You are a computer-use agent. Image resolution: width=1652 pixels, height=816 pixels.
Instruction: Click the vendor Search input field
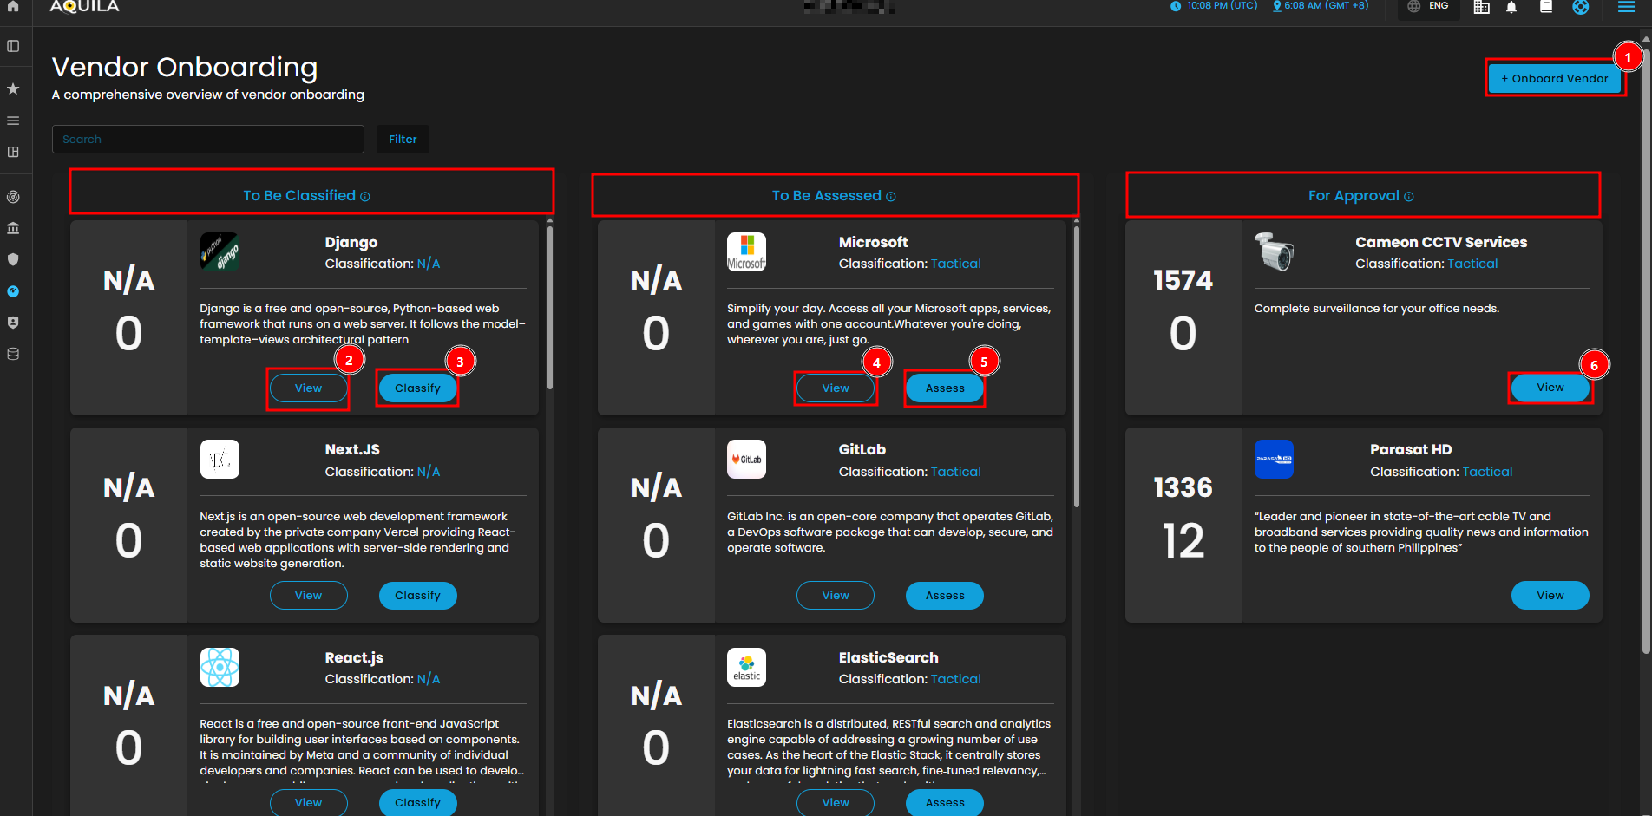coord(208,139)
